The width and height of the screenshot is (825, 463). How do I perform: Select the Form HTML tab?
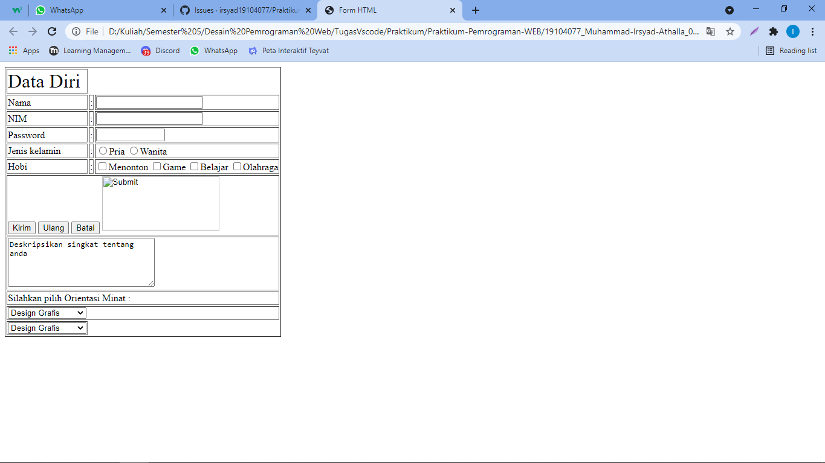coord(390,10)
